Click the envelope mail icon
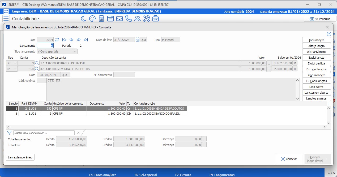 120,19
